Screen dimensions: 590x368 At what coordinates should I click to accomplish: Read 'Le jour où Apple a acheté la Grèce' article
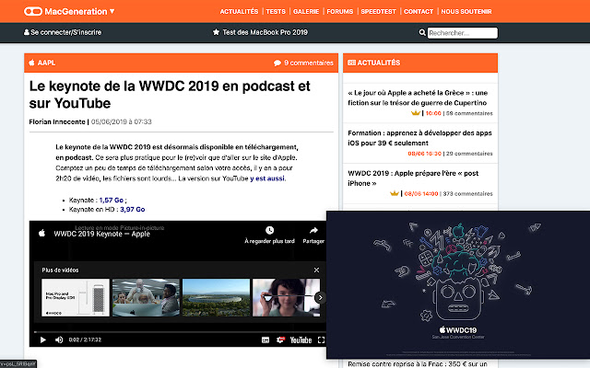tap(418, 98)
